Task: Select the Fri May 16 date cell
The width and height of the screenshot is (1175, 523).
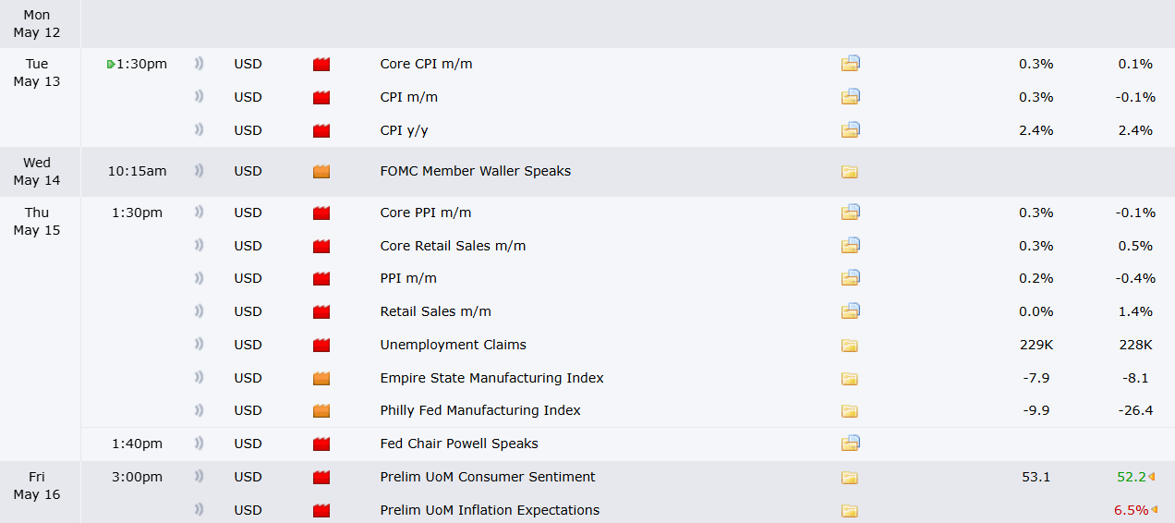Action: pos(37,485)
